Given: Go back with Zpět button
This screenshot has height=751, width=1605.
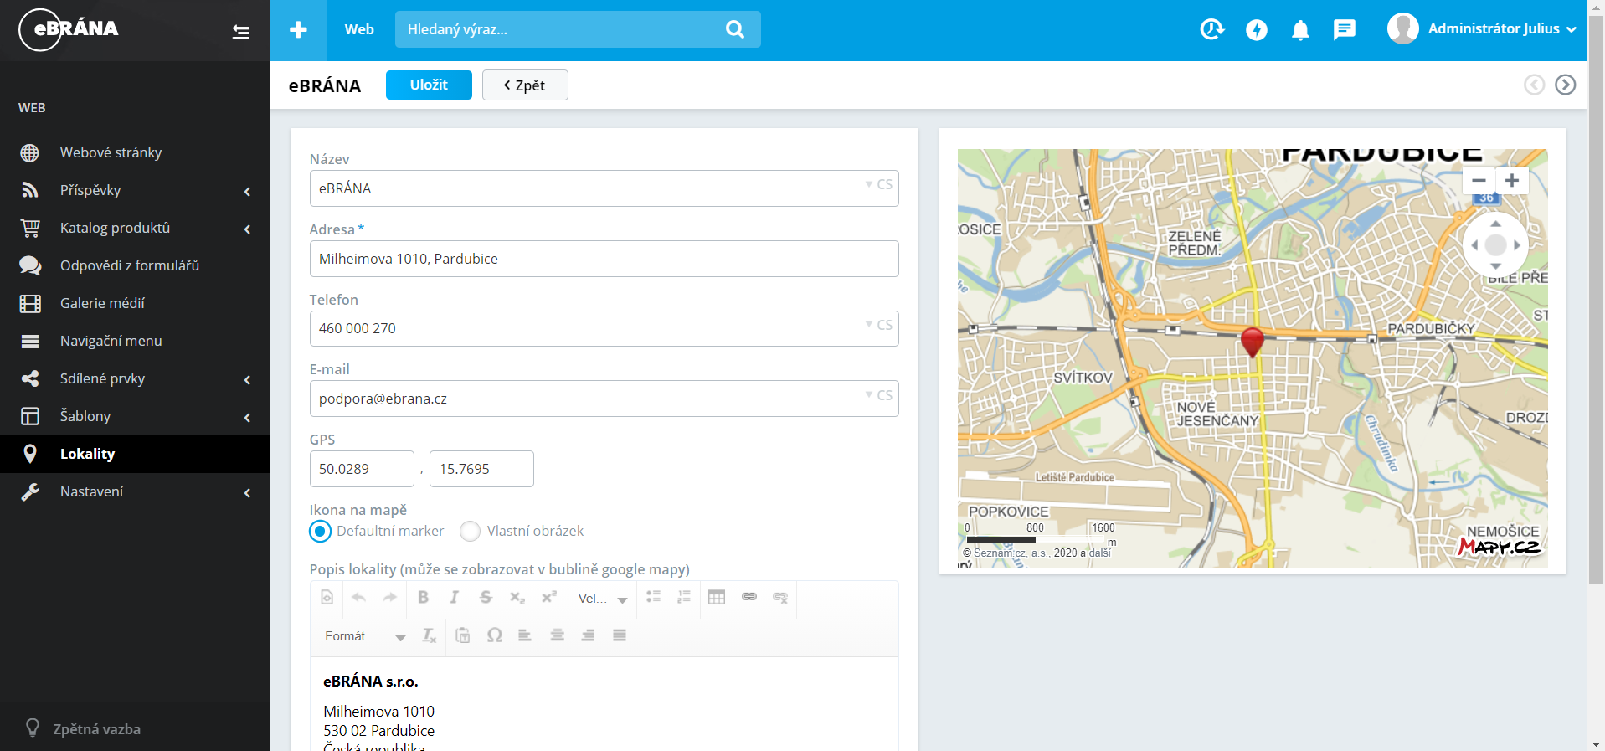Looking at the screenshot, I should point(525,85).
